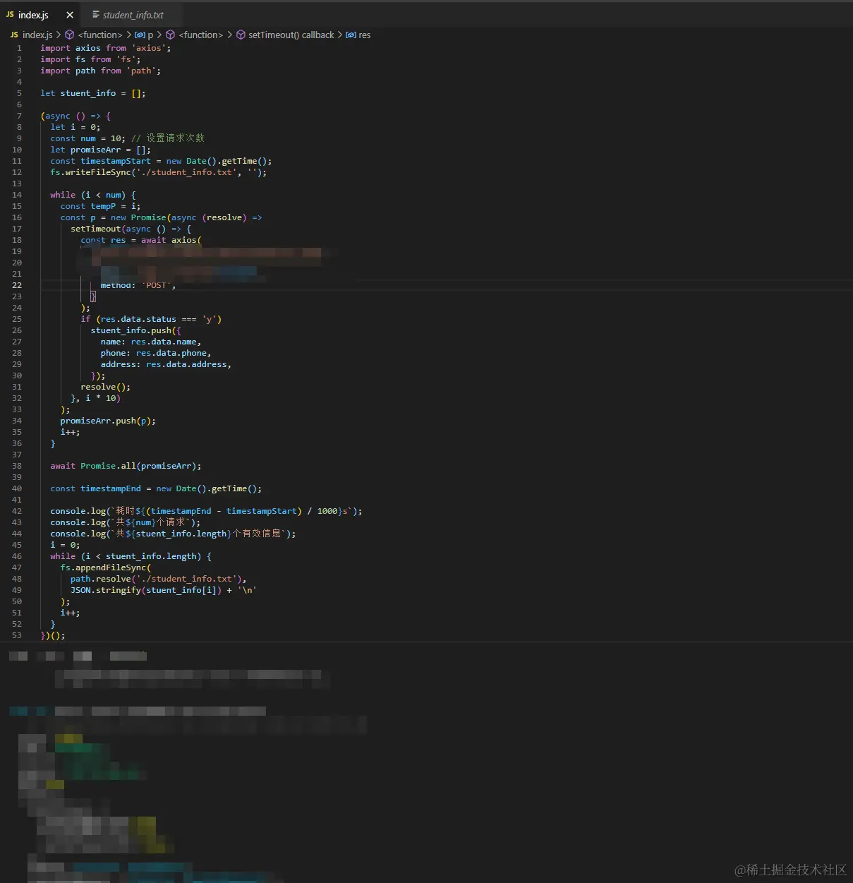The width and height of the screenshot is (853, 883).
Task: Click 'Promise.all' on line 38
Action: coord(108,466)
